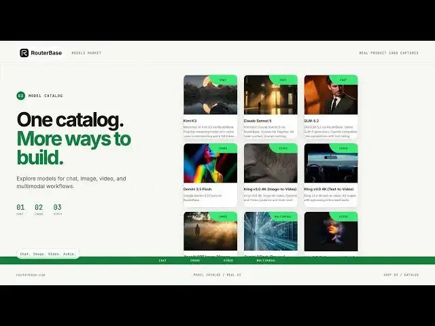435x326 pixels.
Task: Click the Video tag on Kling Image-to-Video card
Action: tap(283, 148)
